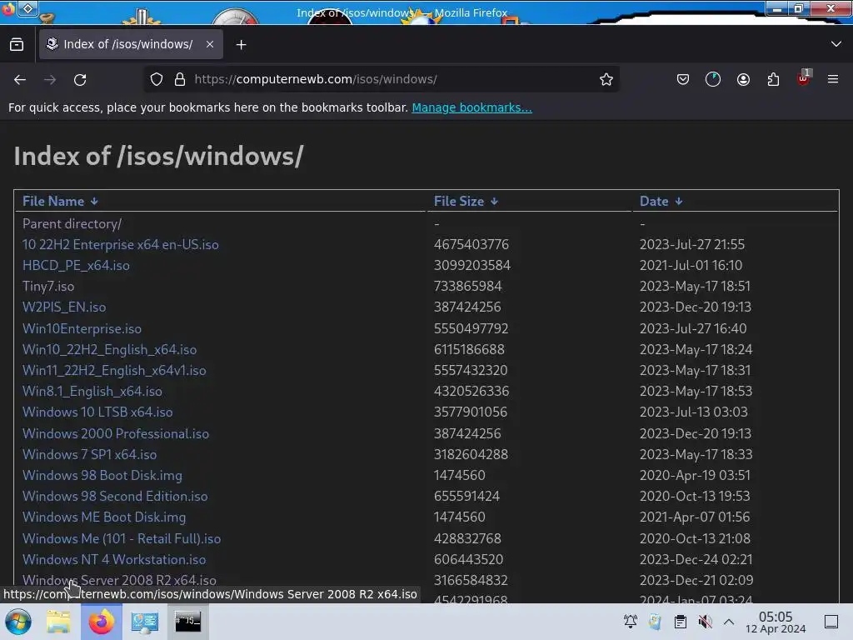
Task: Sort the listing by Date
Action: [x=661, y=202]
